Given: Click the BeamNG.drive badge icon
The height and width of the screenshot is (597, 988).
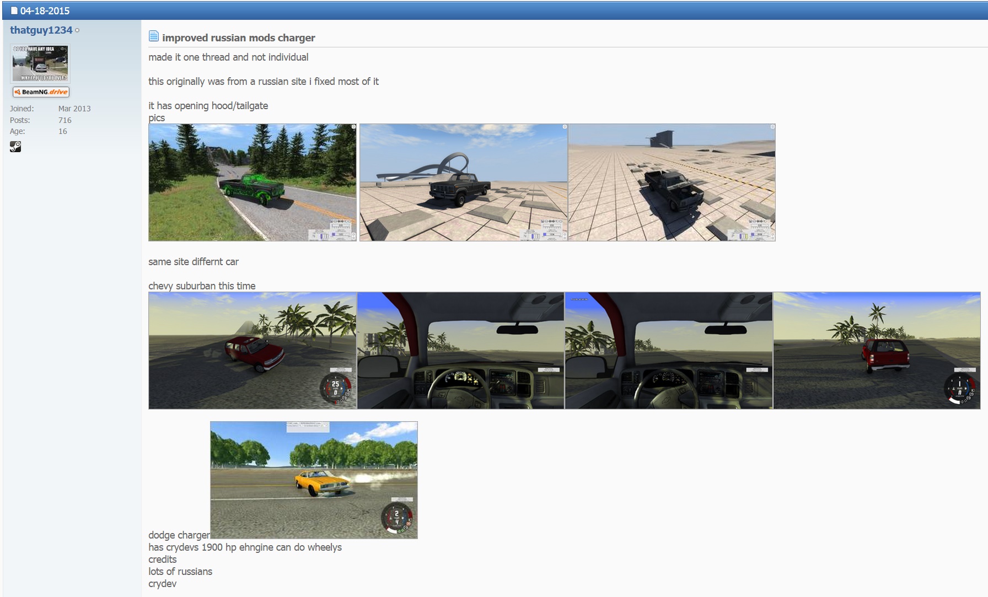Looking at the screenshot, I should 41,92.
